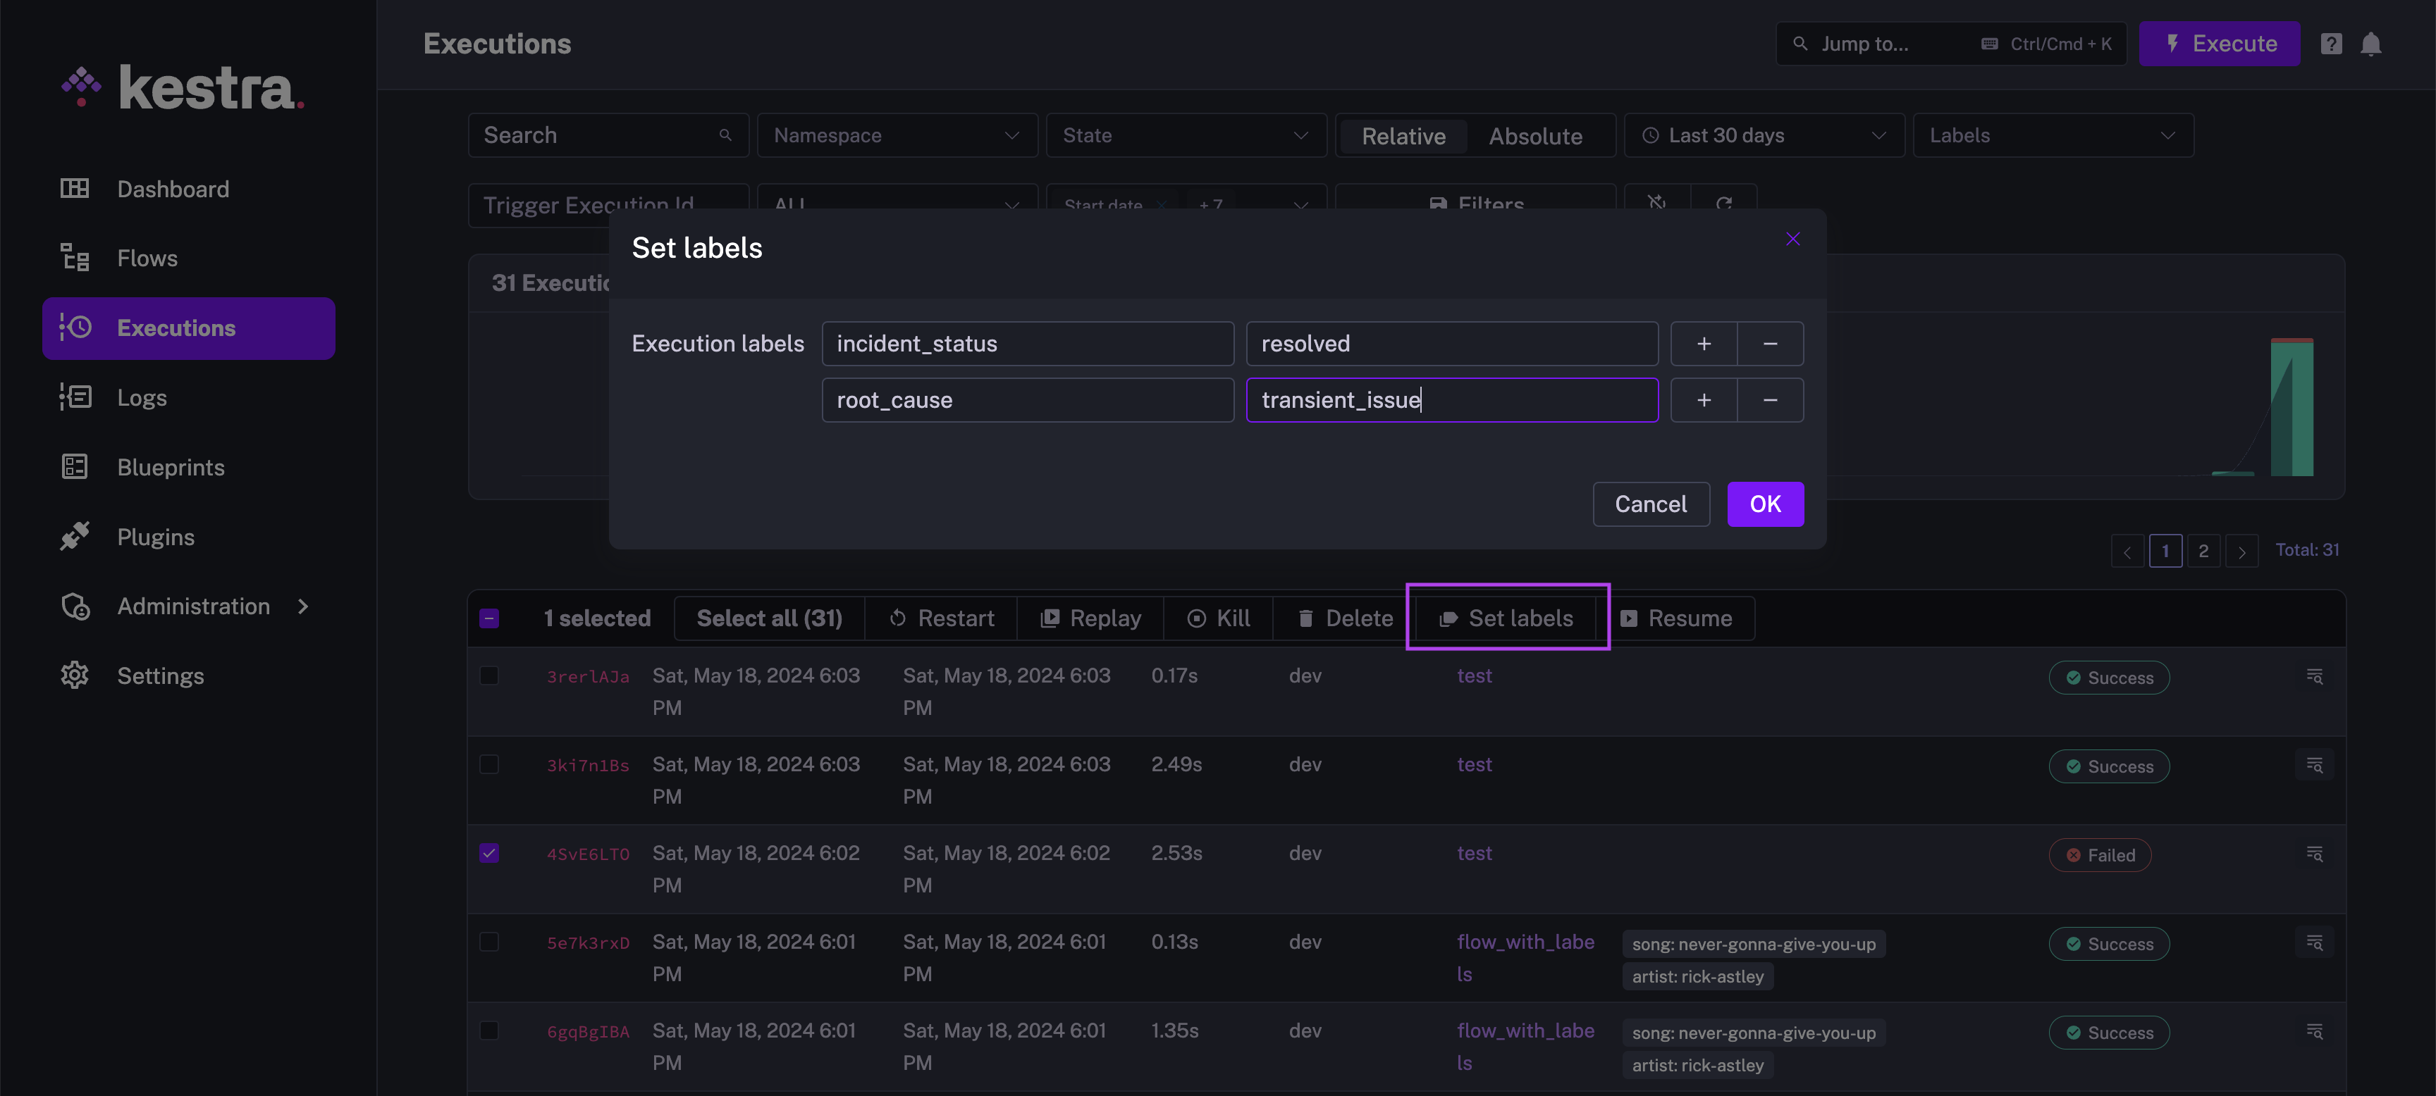
Task: Toggle the header select-all checkbox
Action: (489, 619)
